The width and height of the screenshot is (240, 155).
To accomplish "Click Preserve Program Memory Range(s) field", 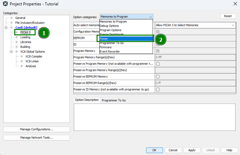I will pyautogui.click(x=195, y=70).
